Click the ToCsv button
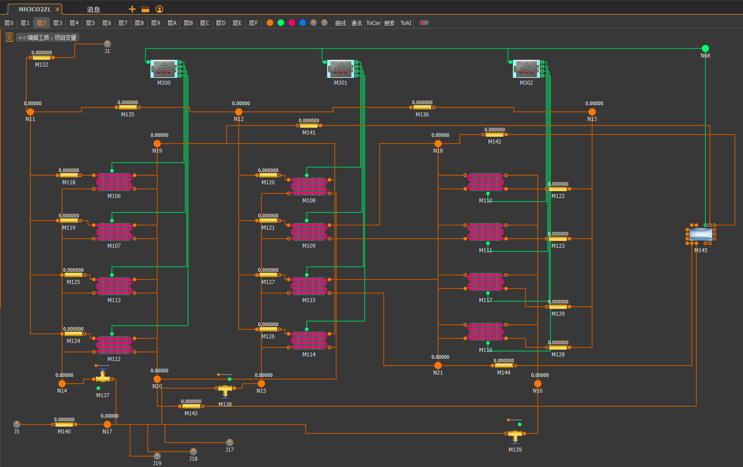 (x=373, y=23)
